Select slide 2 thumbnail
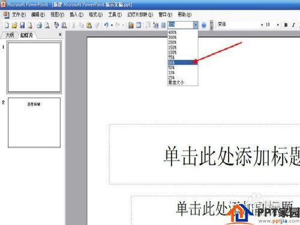 point(34,122)
